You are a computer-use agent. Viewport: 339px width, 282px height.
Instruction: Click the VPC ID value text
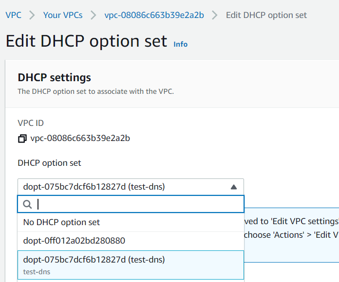80,139
